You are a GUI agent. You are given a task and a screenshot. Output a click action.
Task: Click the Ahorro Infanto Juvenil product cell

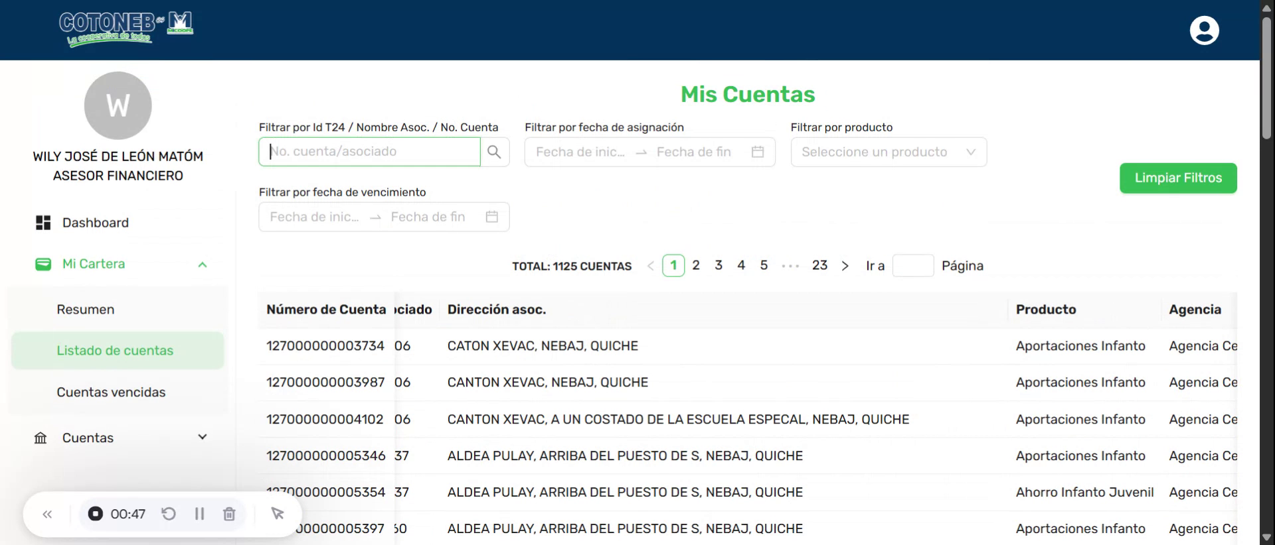(x=1084, y=493)
